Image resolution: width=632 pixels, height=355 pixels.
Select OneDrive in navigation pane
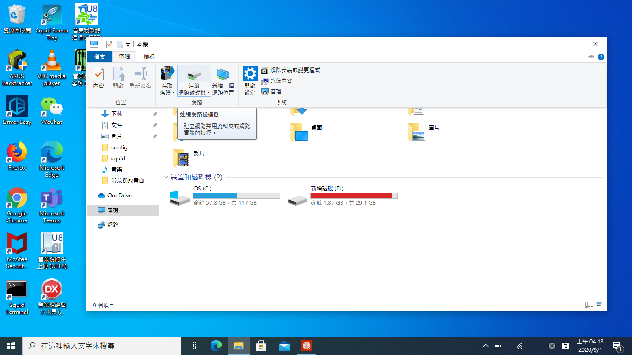[119, 196]
